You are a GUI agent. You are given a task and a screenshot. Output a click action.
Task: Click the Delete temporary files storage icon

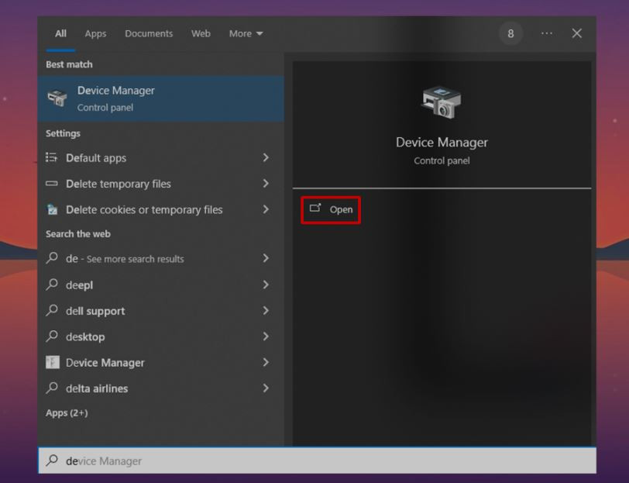pyautogui.click(x=52, y=184)
